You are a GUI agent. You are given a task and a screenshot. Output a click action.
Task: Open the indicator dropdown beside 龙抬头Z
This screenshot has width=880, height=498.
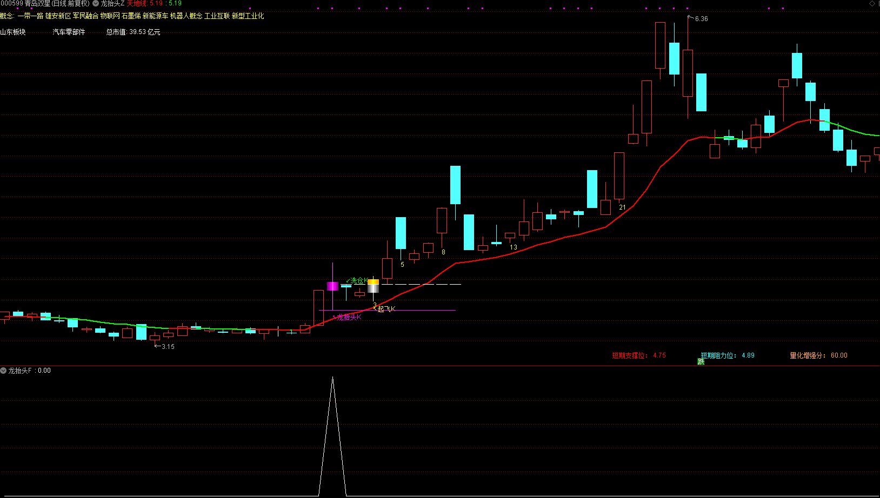coord(95,3)
